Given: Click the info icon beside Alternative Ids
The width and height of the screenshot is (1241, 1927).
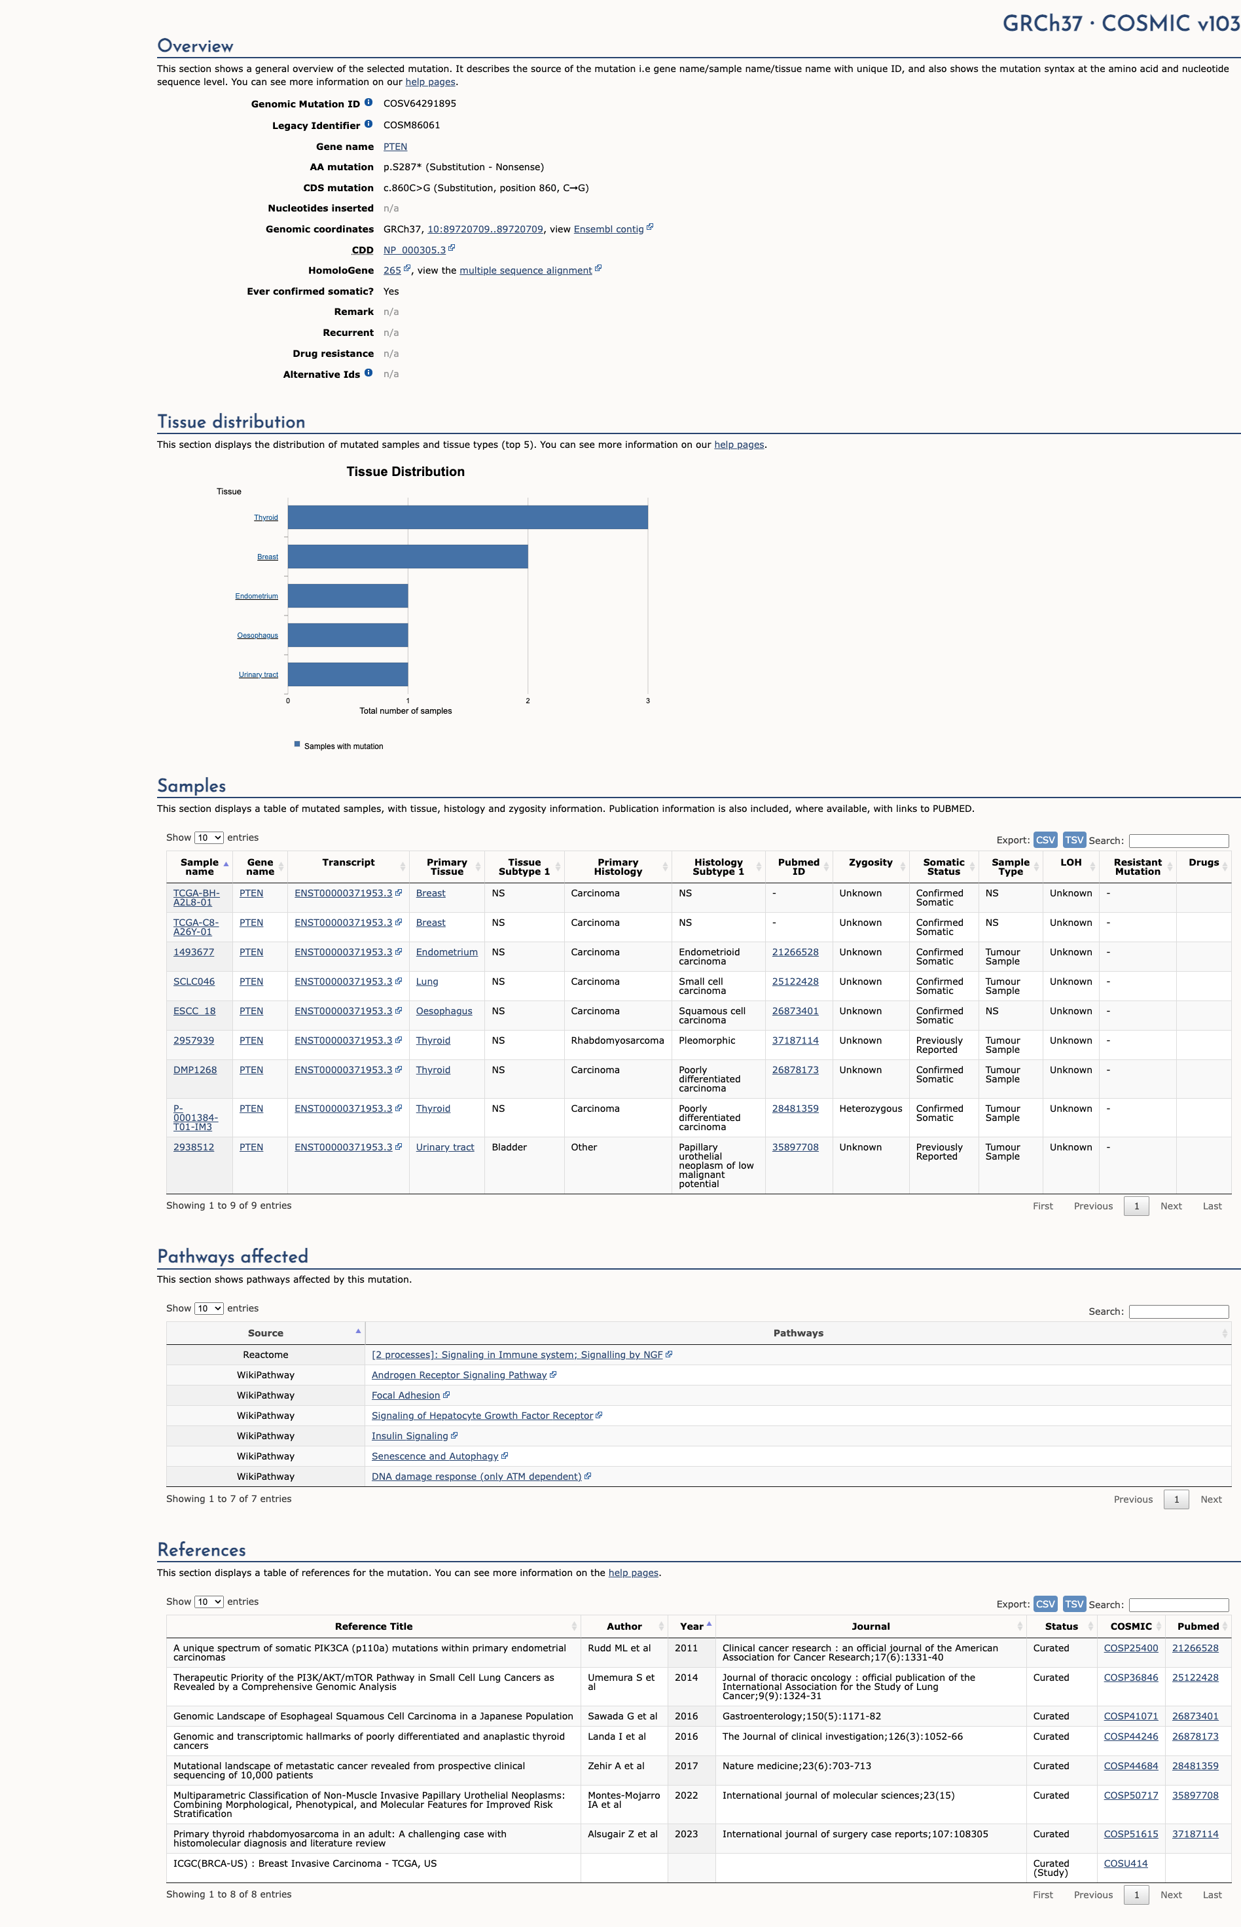Looking at the screenshot, I should pos(369,373).
